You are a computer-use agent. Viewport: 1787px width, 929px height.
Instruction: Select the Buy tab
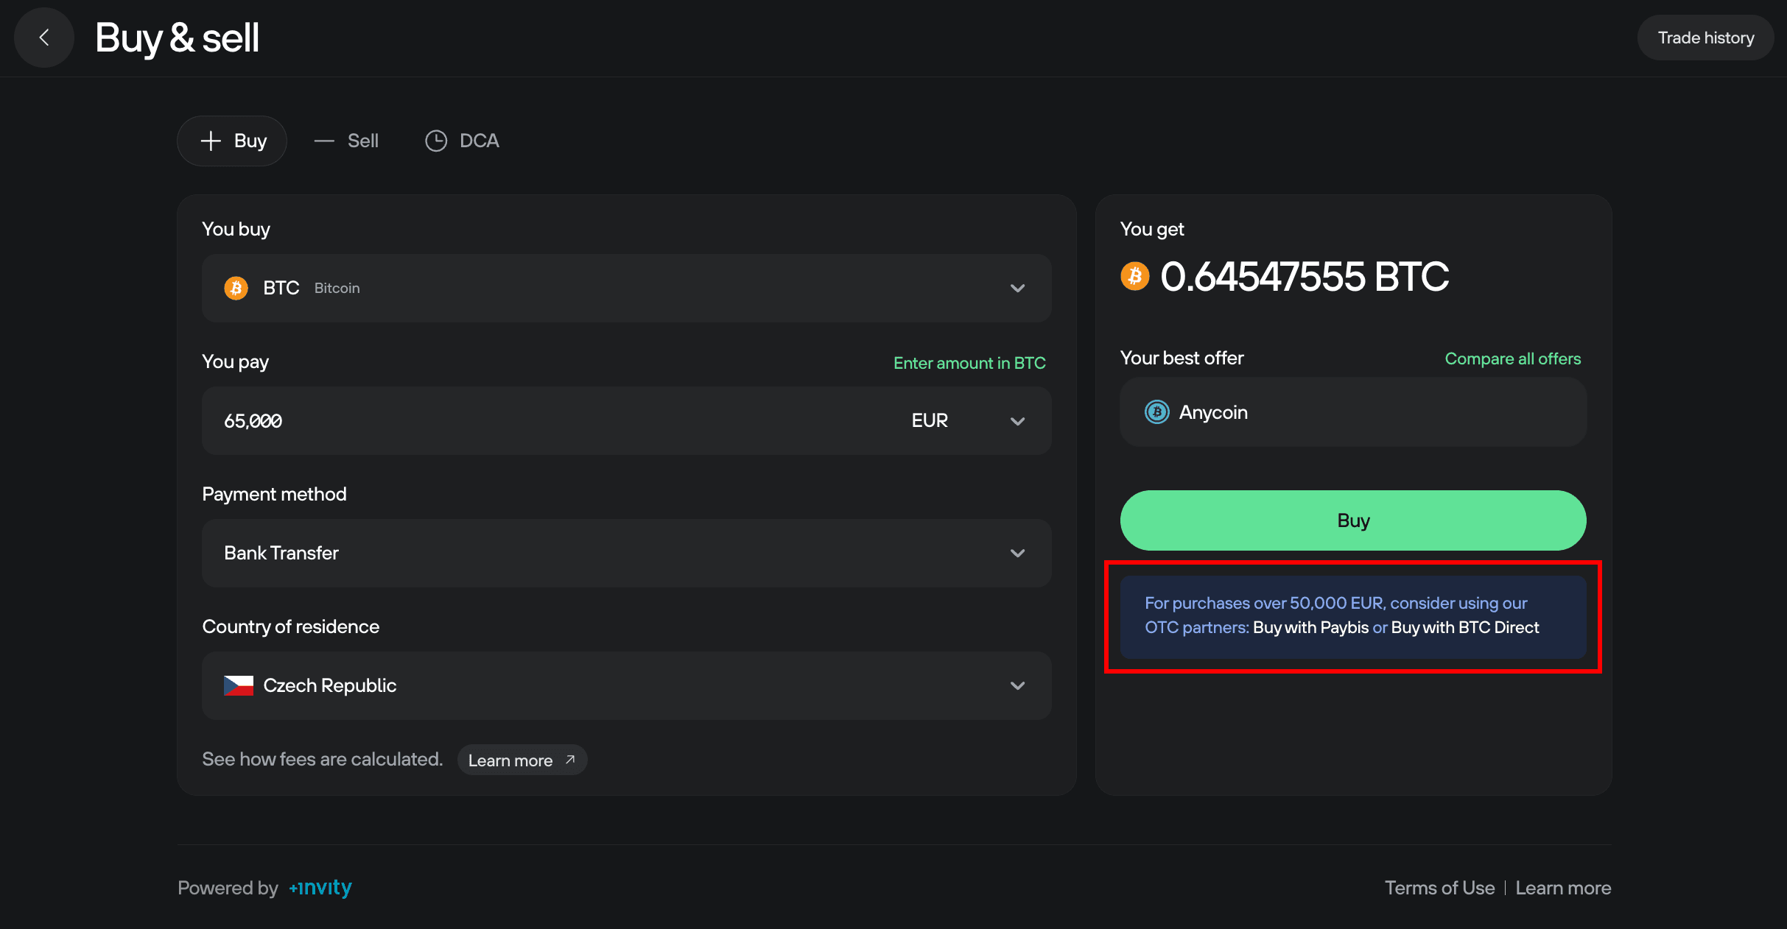pos(232,141)
